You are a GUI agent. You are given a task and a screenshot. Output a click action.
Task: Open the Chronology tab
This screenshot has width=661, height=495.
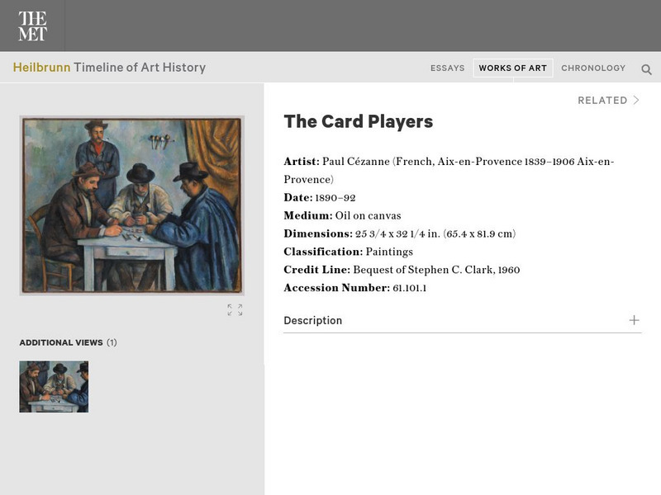click(x=593, y=68)
